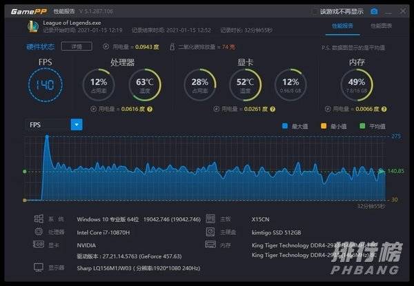This screenshot has width=414, height=286.
Task: Click the 275 maximum value label
Action: tap(396, 136)
